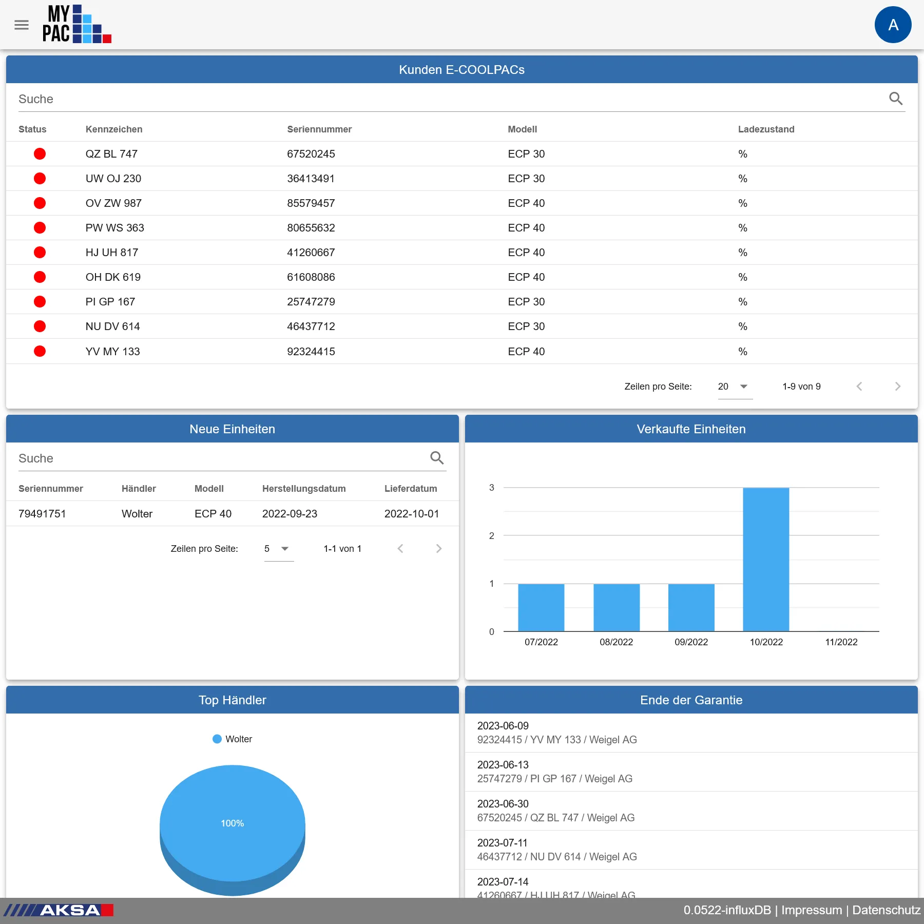Open the Impressum page
The height and width of the screenshot is (924, 924).
[x=811, y=910]
